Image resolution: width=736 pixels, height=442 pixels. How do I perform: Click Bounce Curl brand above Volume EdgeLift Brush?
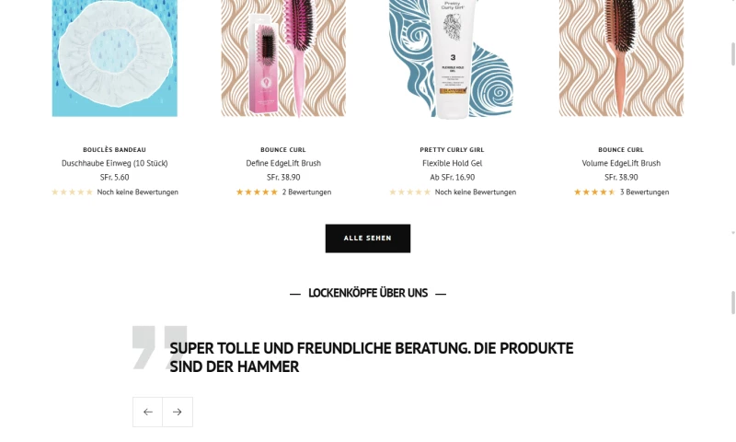click(621, 149)
